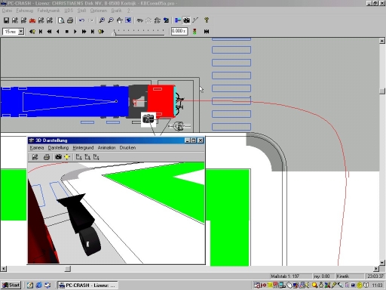Open the Hintergrund menu in 3D window
This screenshot has height=290, width=386.
83,148
